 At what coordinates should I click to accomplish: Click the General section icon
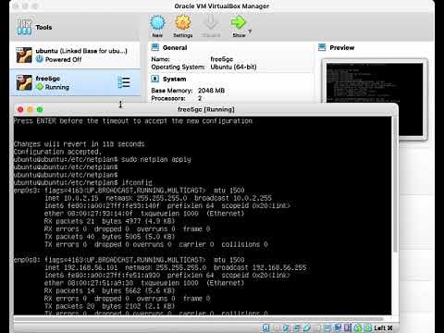click(x=155, y=47)
